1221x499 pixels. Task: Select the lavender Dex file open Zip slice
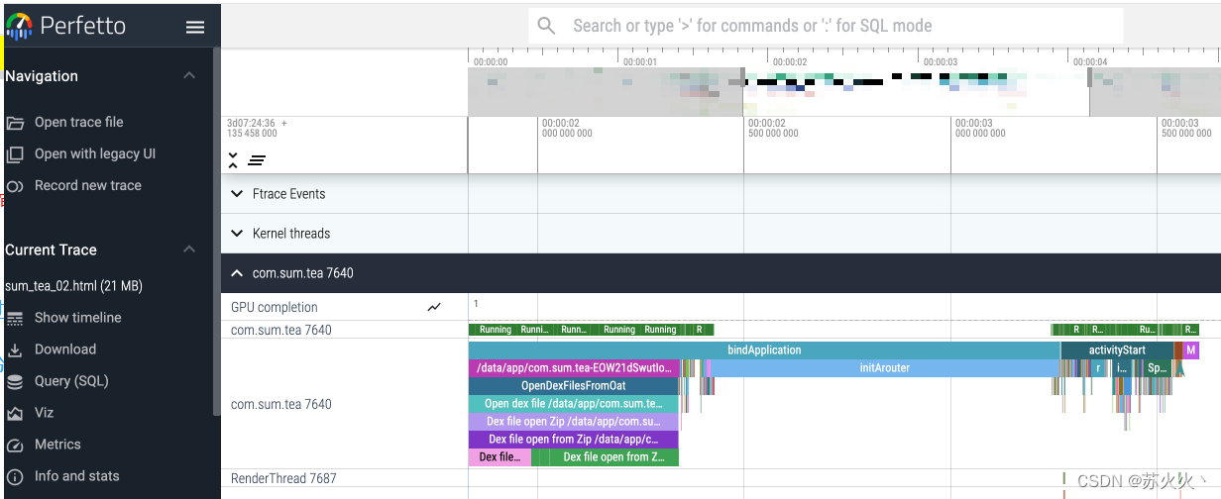pyautogui.click(x=574, y=422)
